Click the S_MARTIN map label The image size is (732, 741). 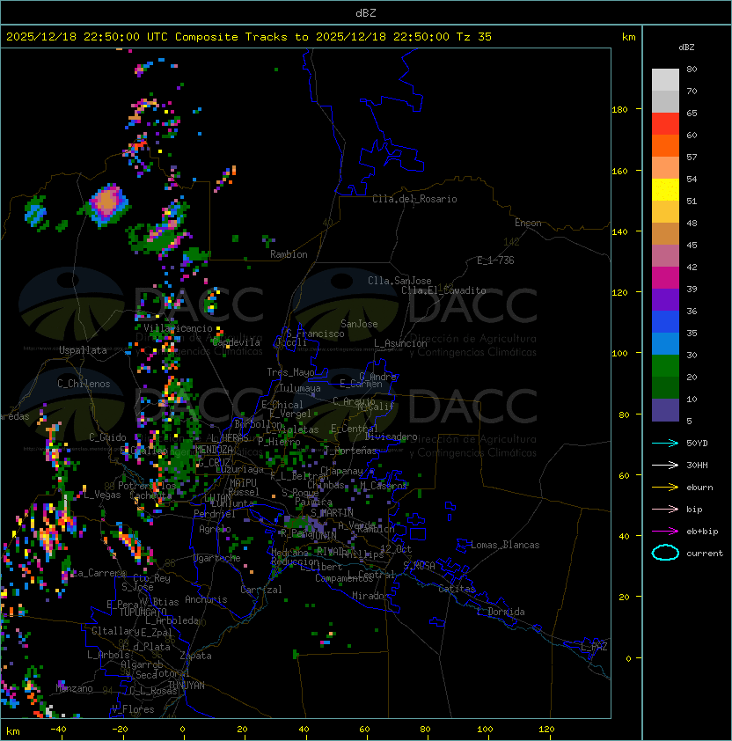pos(332,513)
